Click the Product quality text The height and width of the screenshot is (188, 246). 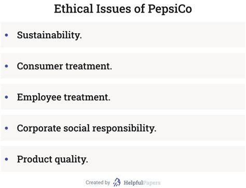(x=52, y=159)
